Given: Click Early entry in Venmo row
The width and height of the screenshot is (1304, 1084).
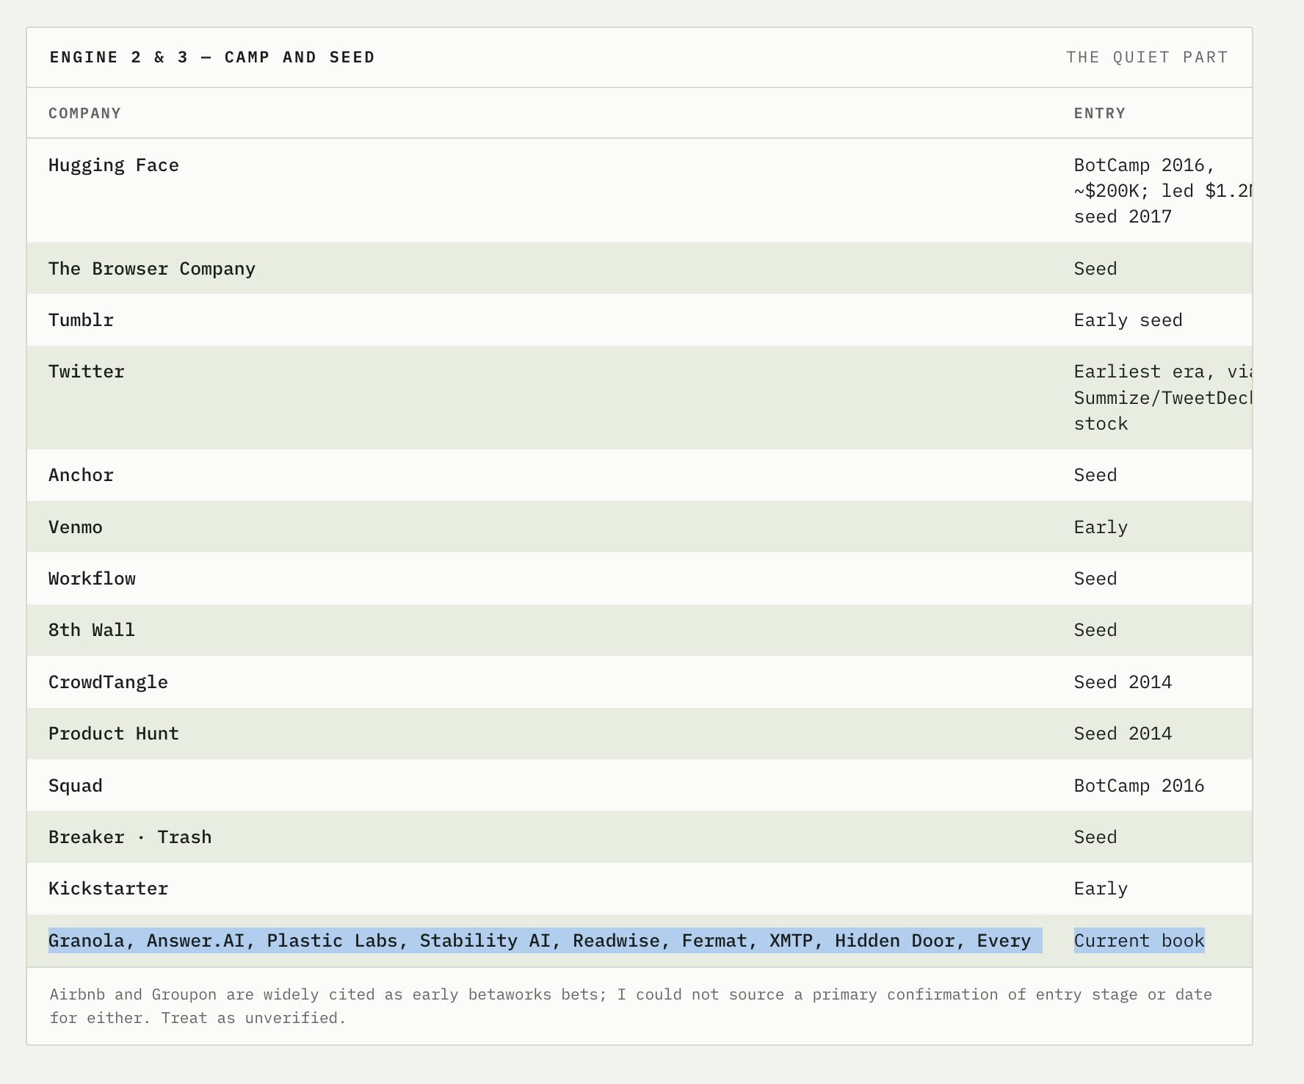Looking at the screenshot, I should 1101,527.
